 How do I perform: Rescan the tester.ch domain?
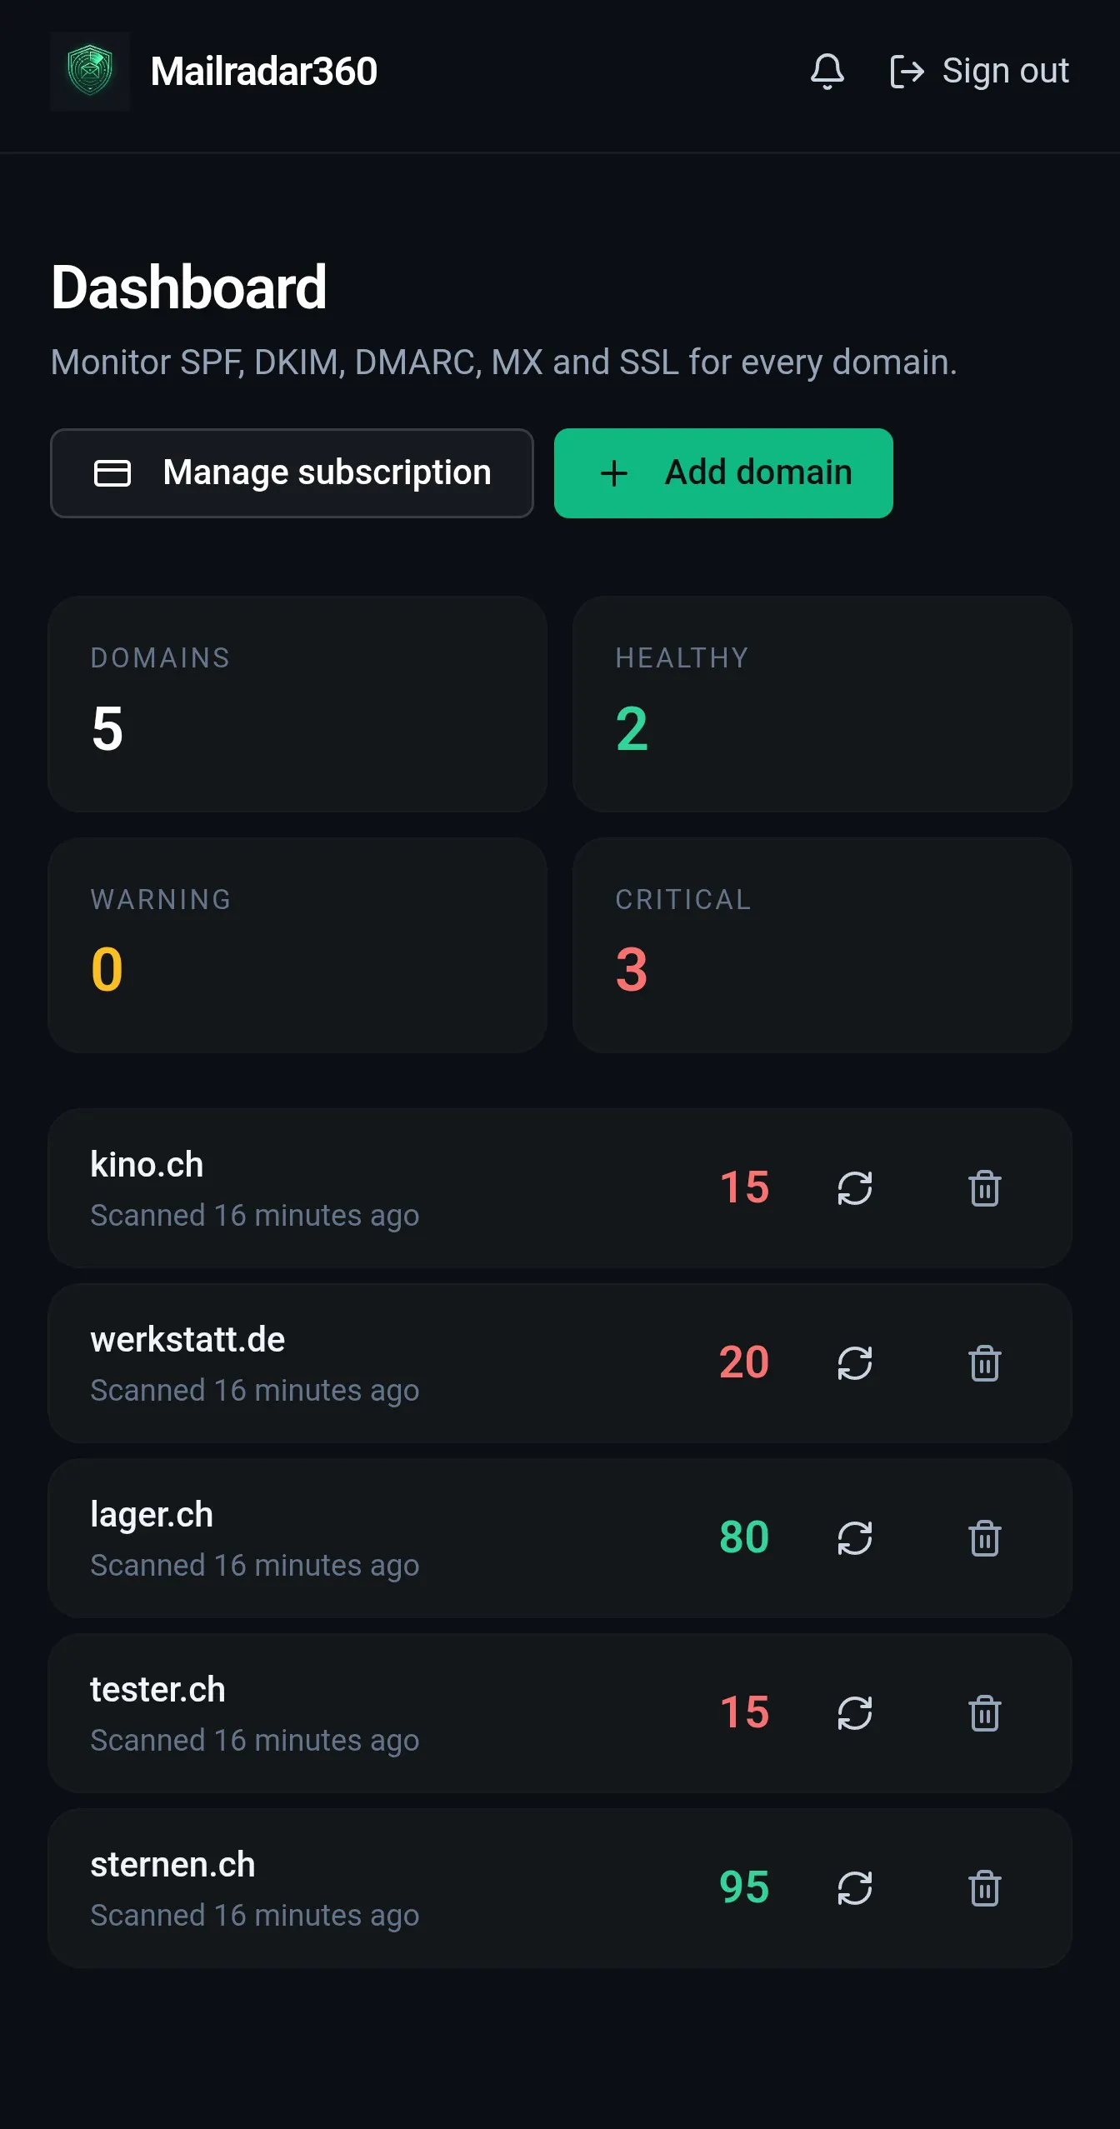[854, 1713]
